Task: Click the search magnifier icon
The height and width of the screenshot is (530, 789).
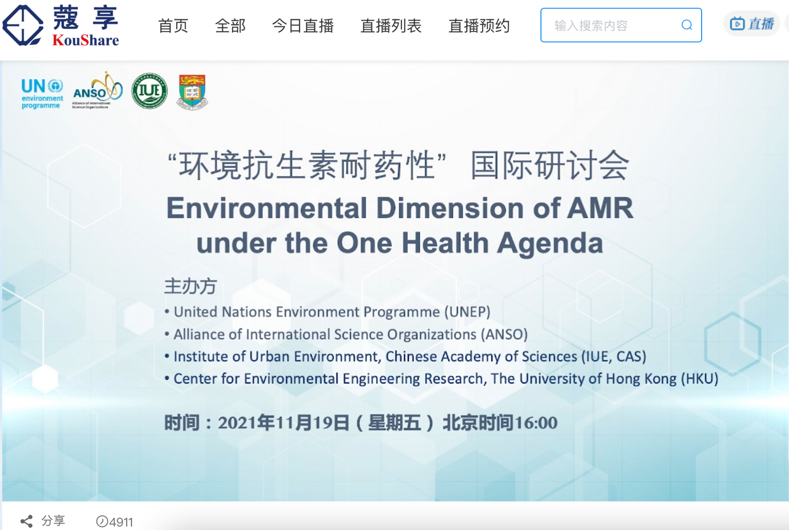Action: click(687, 25)
